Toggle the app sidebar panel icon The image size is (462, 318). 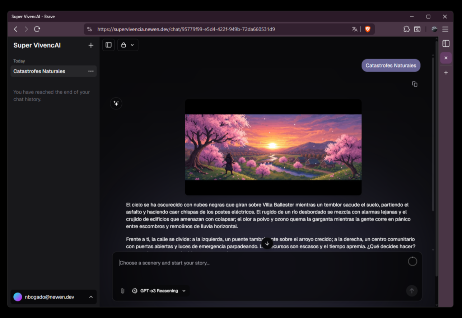click(108, 45)
